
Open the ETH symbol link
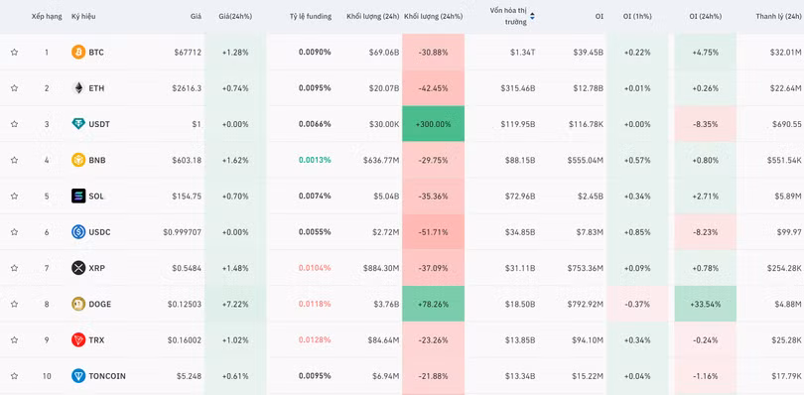(96, 88)
